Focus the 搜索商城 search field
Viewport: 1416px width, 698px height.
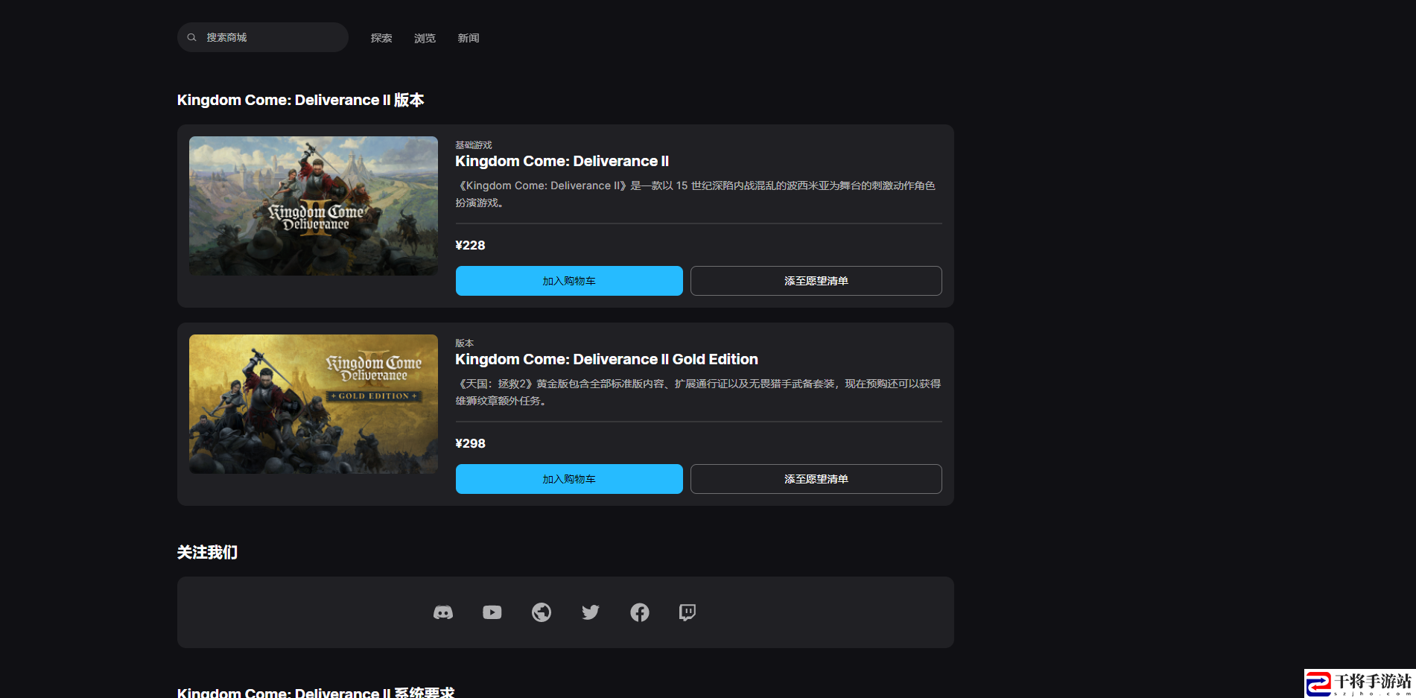(263, 37)
